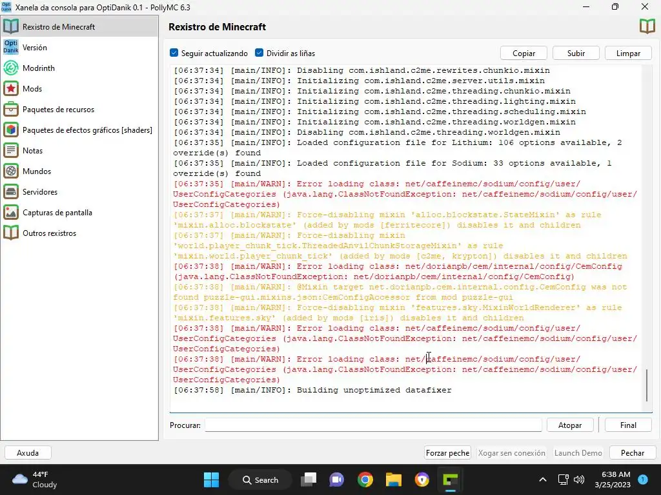
Task: Open the notification badge icon
Action: [x=643, y=480]
